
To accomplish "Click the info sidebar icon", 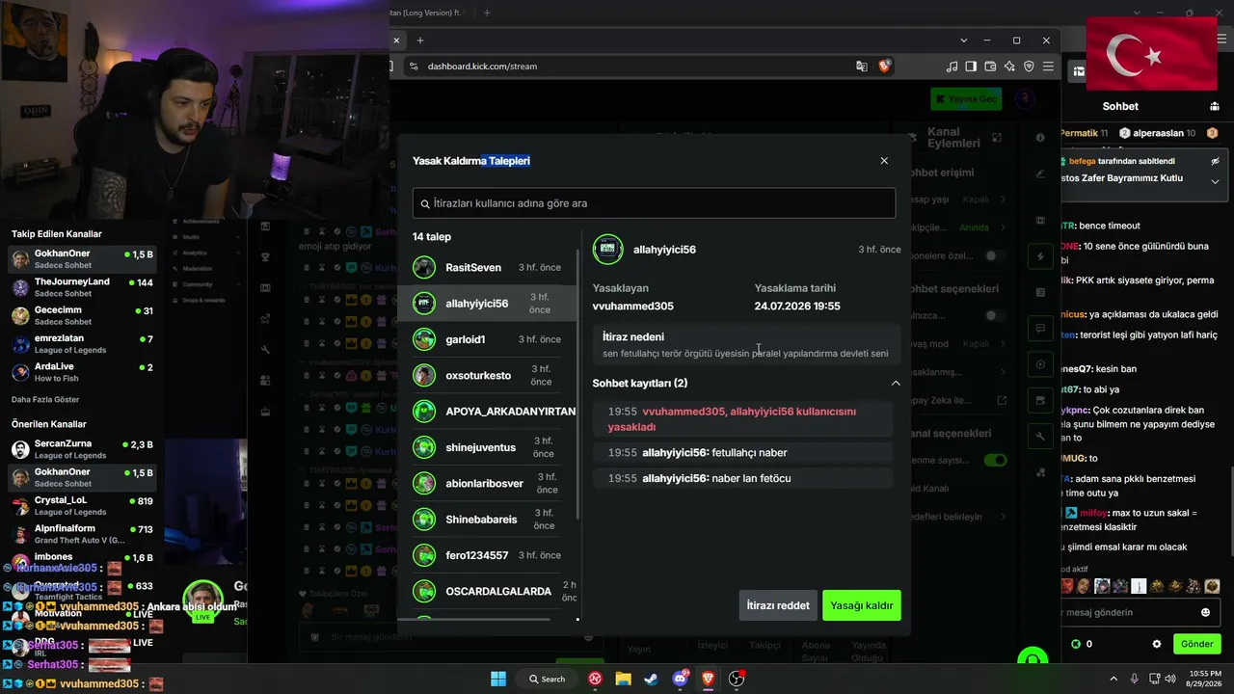I will pyautogui.click(x=1040, y=138).
